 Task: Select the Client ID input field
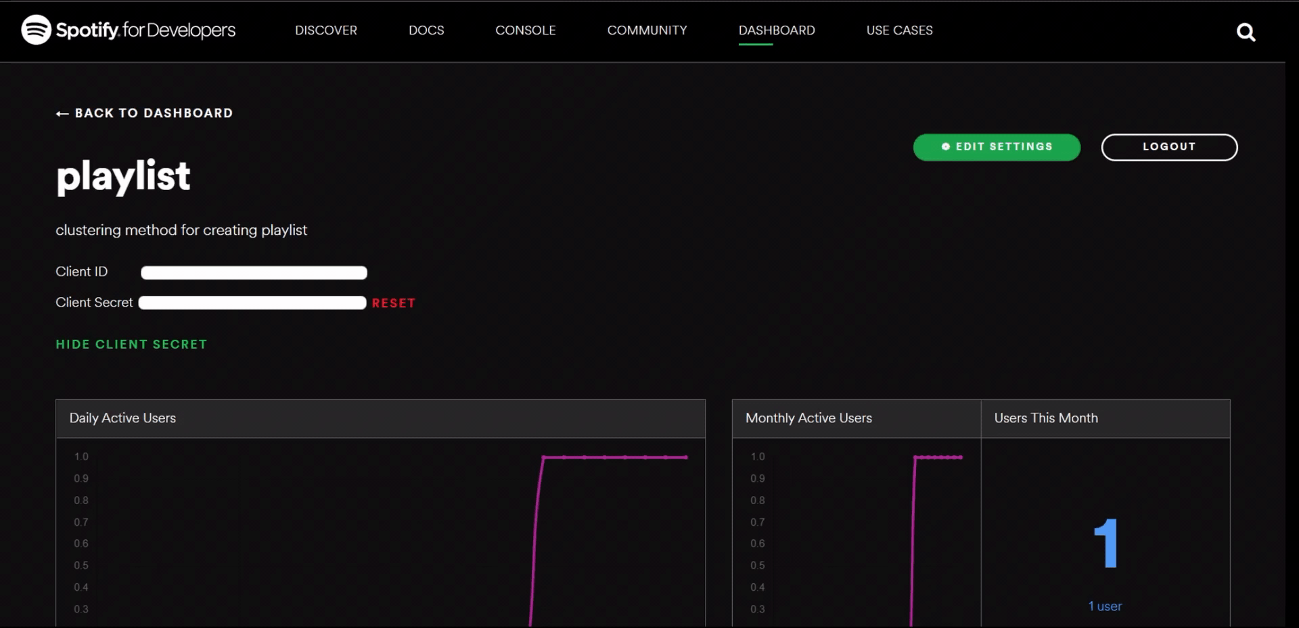point(254,272)
